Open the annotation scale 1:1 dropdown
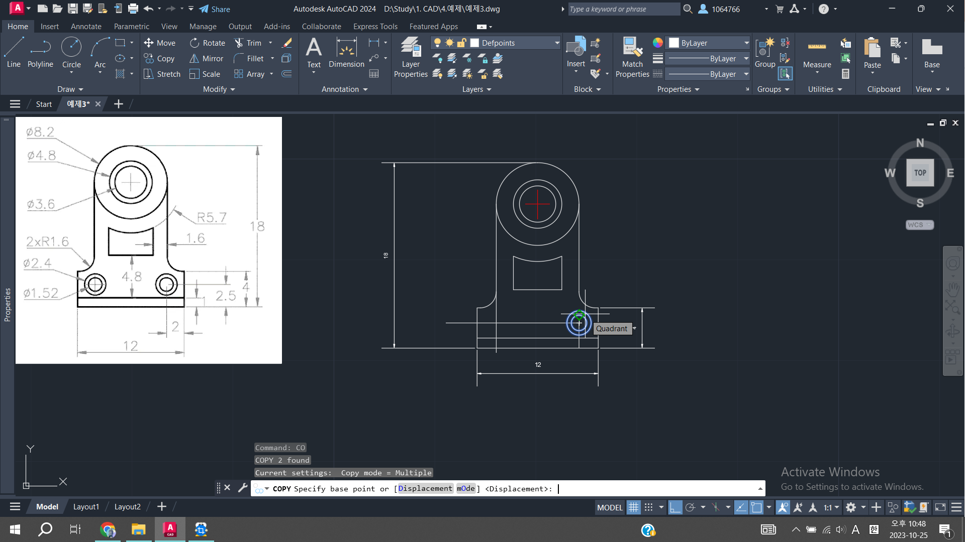 831,507
